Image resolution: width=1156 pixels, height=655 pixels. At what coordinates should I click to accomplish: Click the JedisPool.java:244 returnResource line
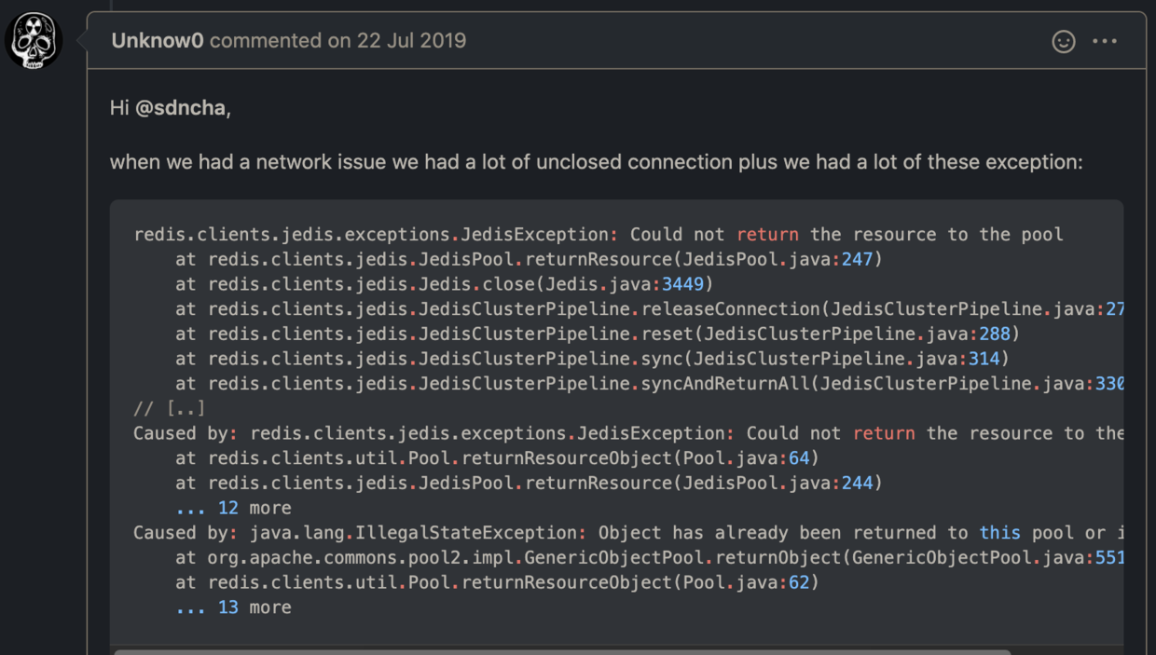(529, 483)
